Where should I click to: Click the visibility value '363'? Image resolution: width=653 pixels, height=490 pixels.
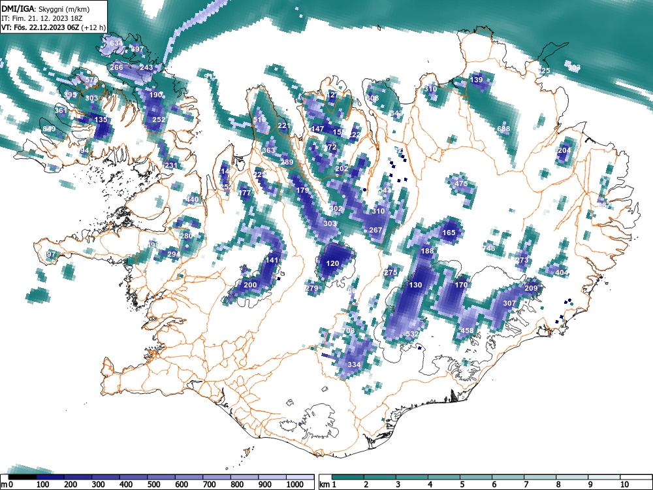(x=268, y=150)
